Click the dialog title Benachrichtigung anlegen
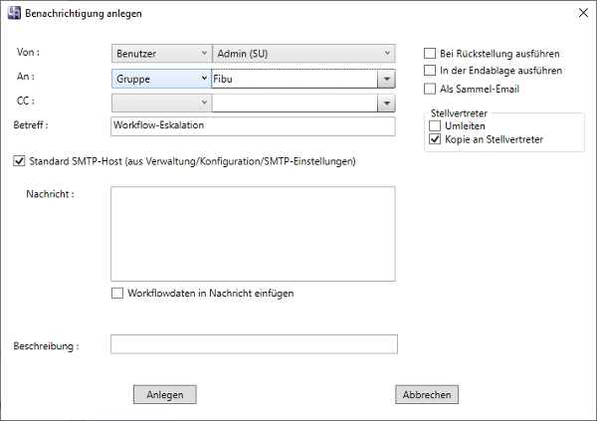Image resolution: width=597 pixels, height=421 pixels. 84,13
